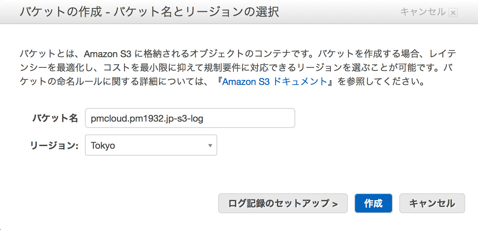Click キャンセル in the dialog header

(x=423, y=13)
